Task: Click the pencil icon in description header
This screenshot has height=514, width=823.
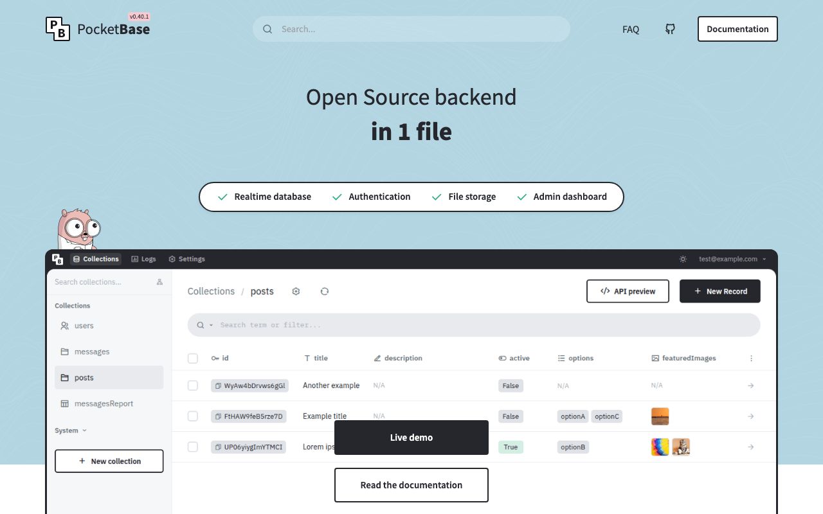Action: coord(377,359)
